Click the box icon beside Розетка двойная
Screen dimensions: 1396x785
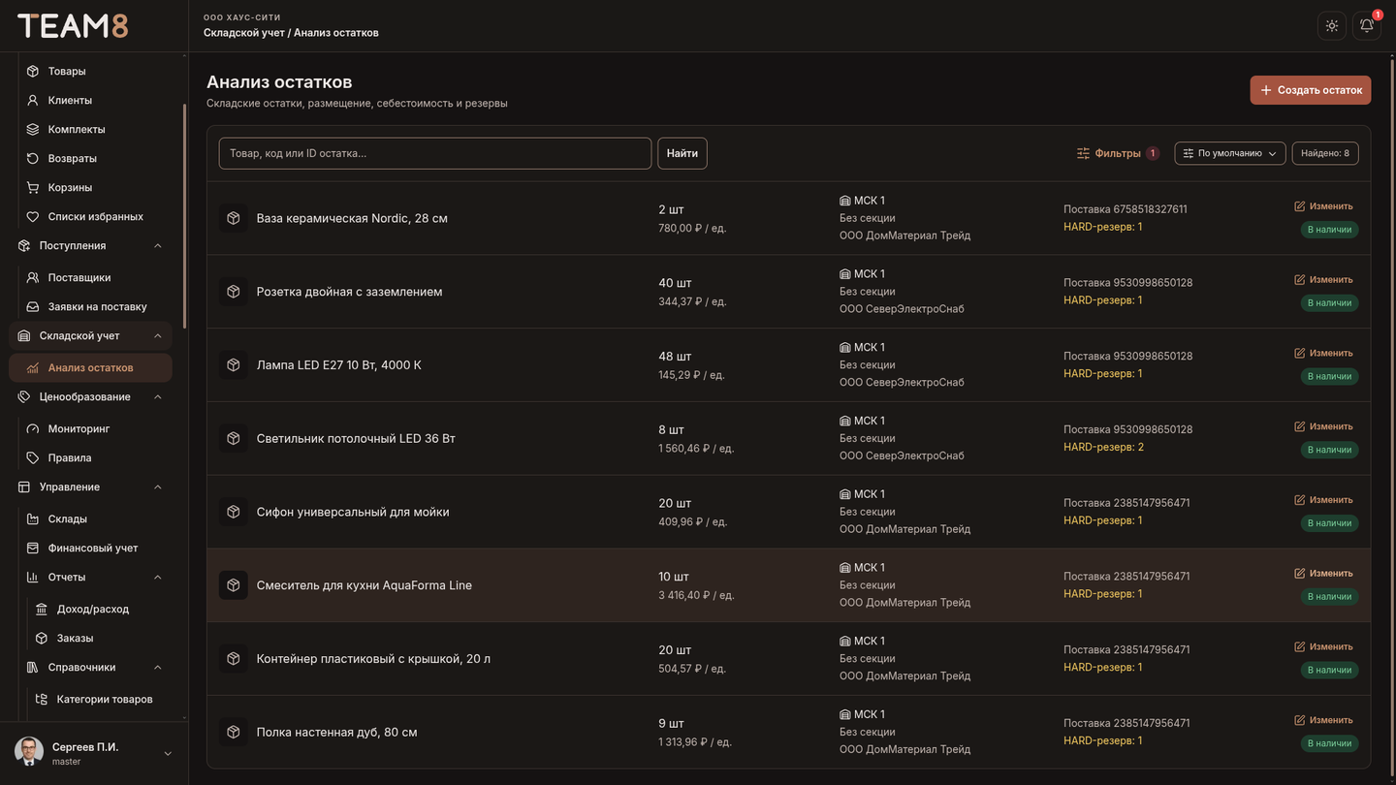(234, 292)
